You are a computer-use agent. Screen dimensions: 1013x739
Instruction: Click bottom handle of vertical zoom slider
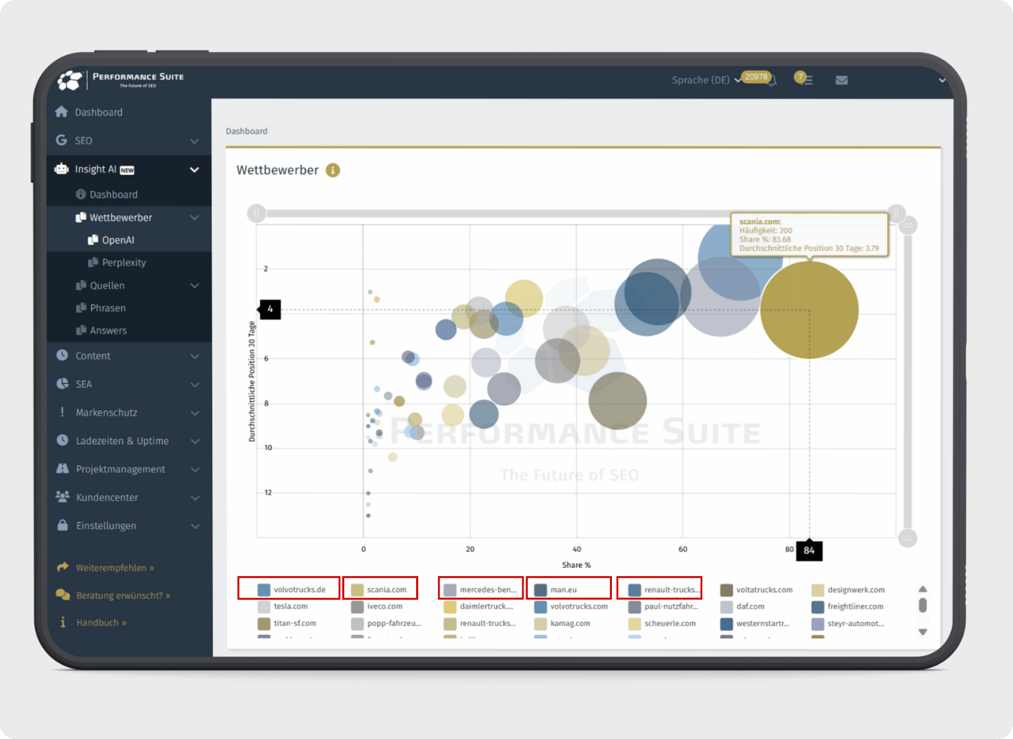908,539
